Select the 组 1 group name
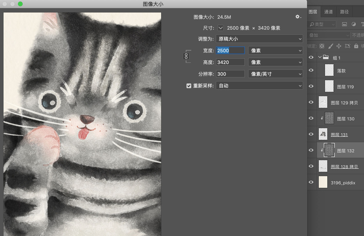The height and width of the screenshot is (236, 364). (336, 58)
